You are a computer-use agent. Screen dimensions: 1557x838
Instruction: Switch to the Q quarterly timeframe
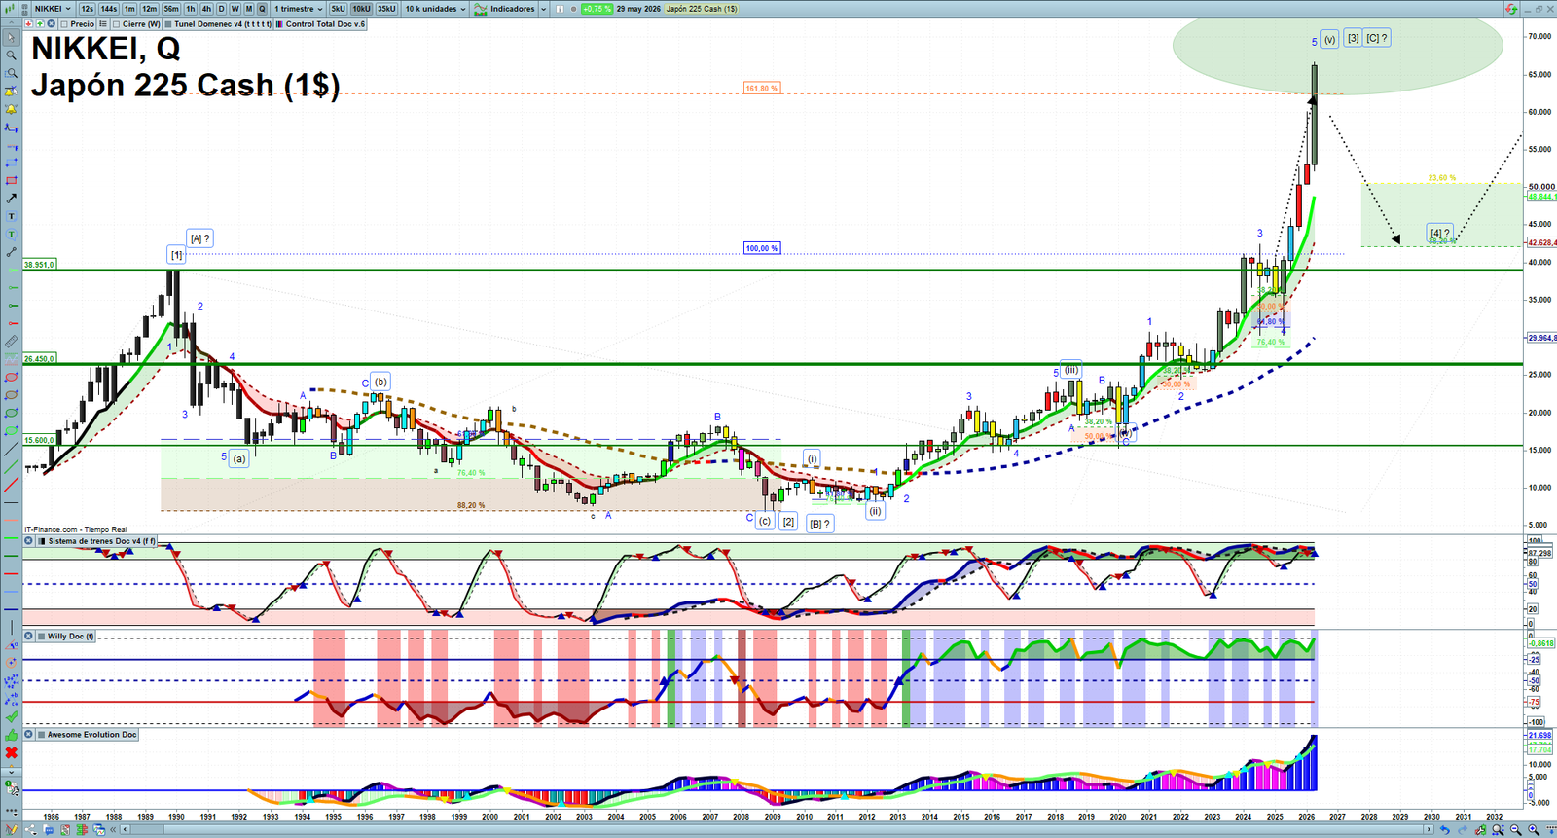pos(262,9)
